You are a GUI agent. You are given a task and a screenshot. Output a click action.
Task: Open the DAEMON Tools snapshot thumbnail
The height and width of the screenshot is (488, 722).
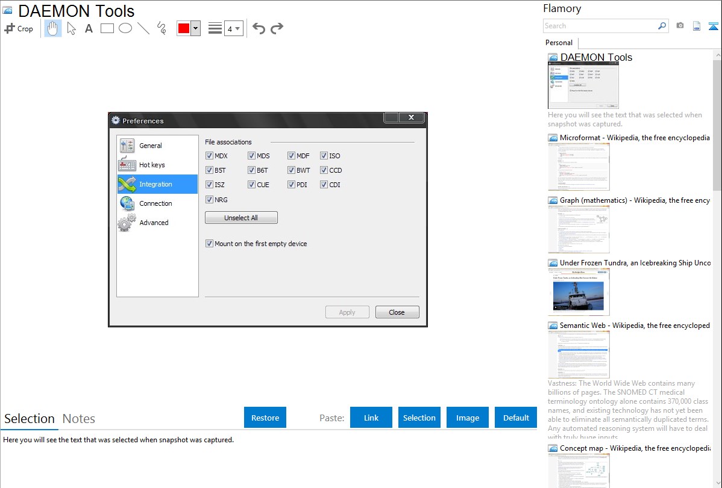(583, 86)
